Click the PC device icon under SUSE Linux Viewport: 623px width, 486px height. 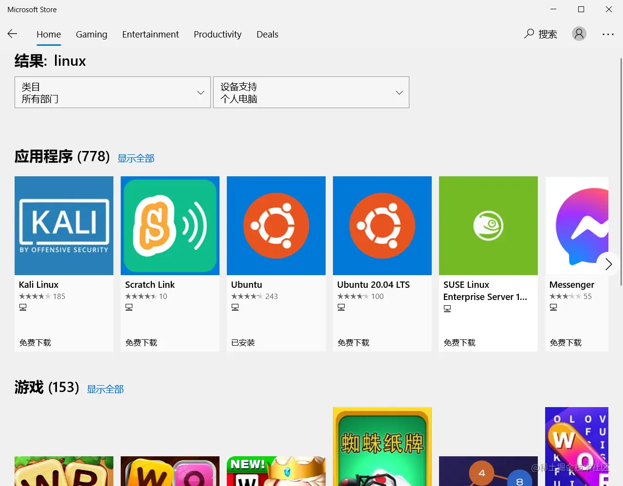[447, 309]
